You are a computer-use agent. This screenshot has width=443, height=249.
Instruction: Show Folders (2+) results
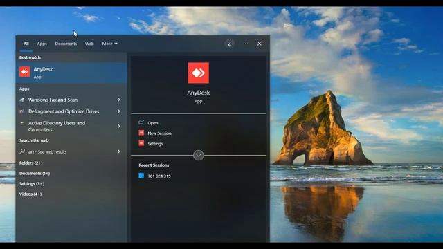[x=30, y=163]
